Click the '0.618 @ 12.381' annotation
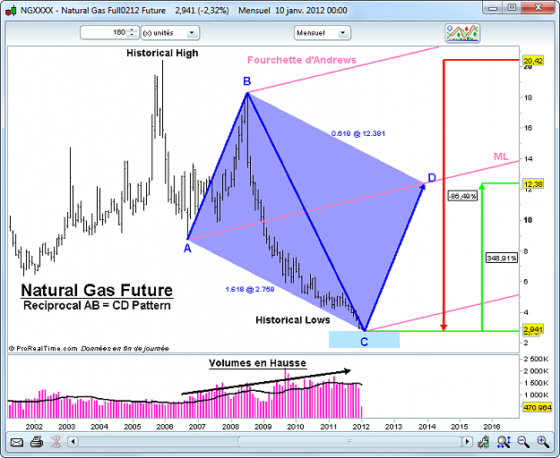The height and width of the screenshot is (458, 560). (x=358, y=133)
